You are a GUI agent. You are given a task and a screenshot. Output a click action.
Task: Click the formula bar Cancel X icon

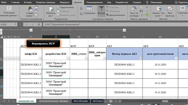coord(26,24)
